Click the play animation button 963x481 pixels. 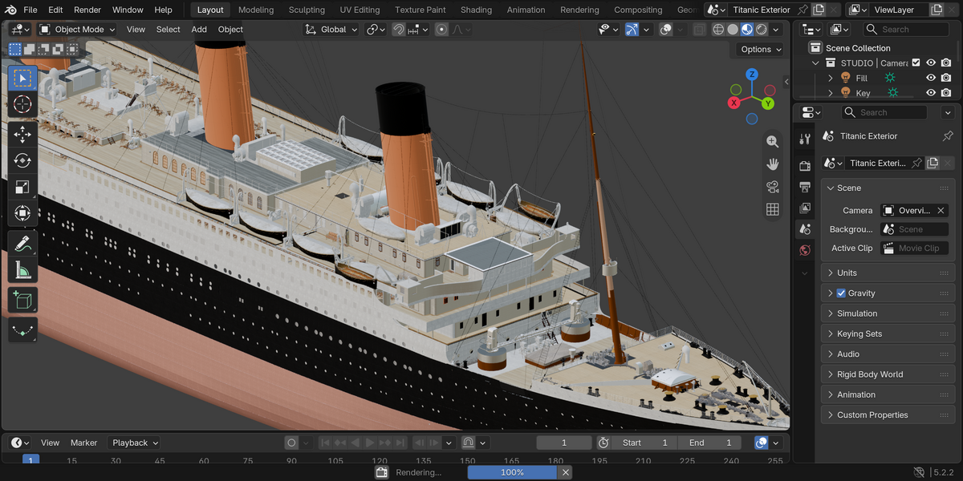click(x=370, y=443)
